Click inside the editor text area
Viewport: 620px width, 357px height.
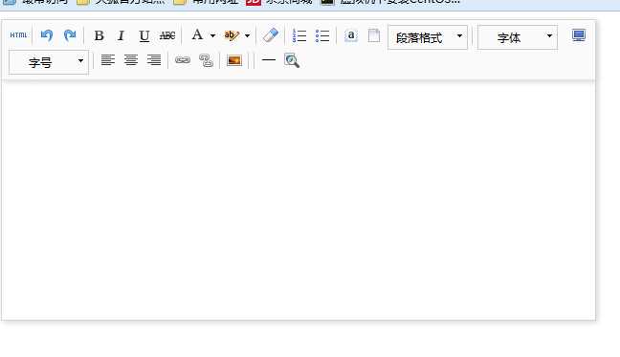tap(299, 200)
